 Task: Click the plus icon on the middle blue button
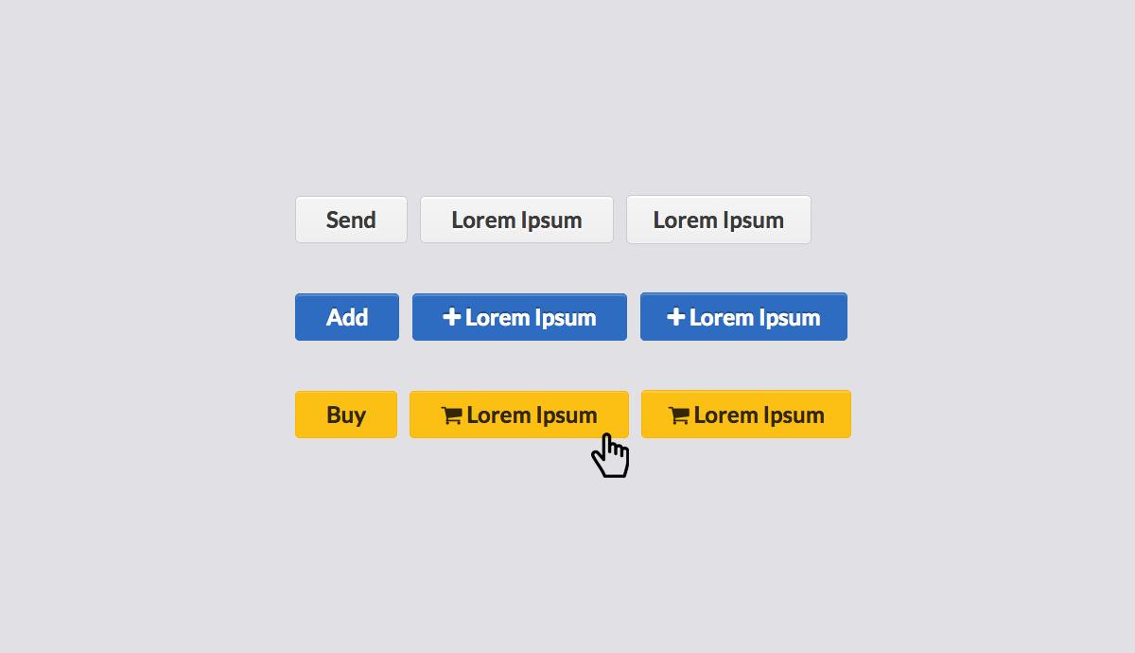point(452,317)
